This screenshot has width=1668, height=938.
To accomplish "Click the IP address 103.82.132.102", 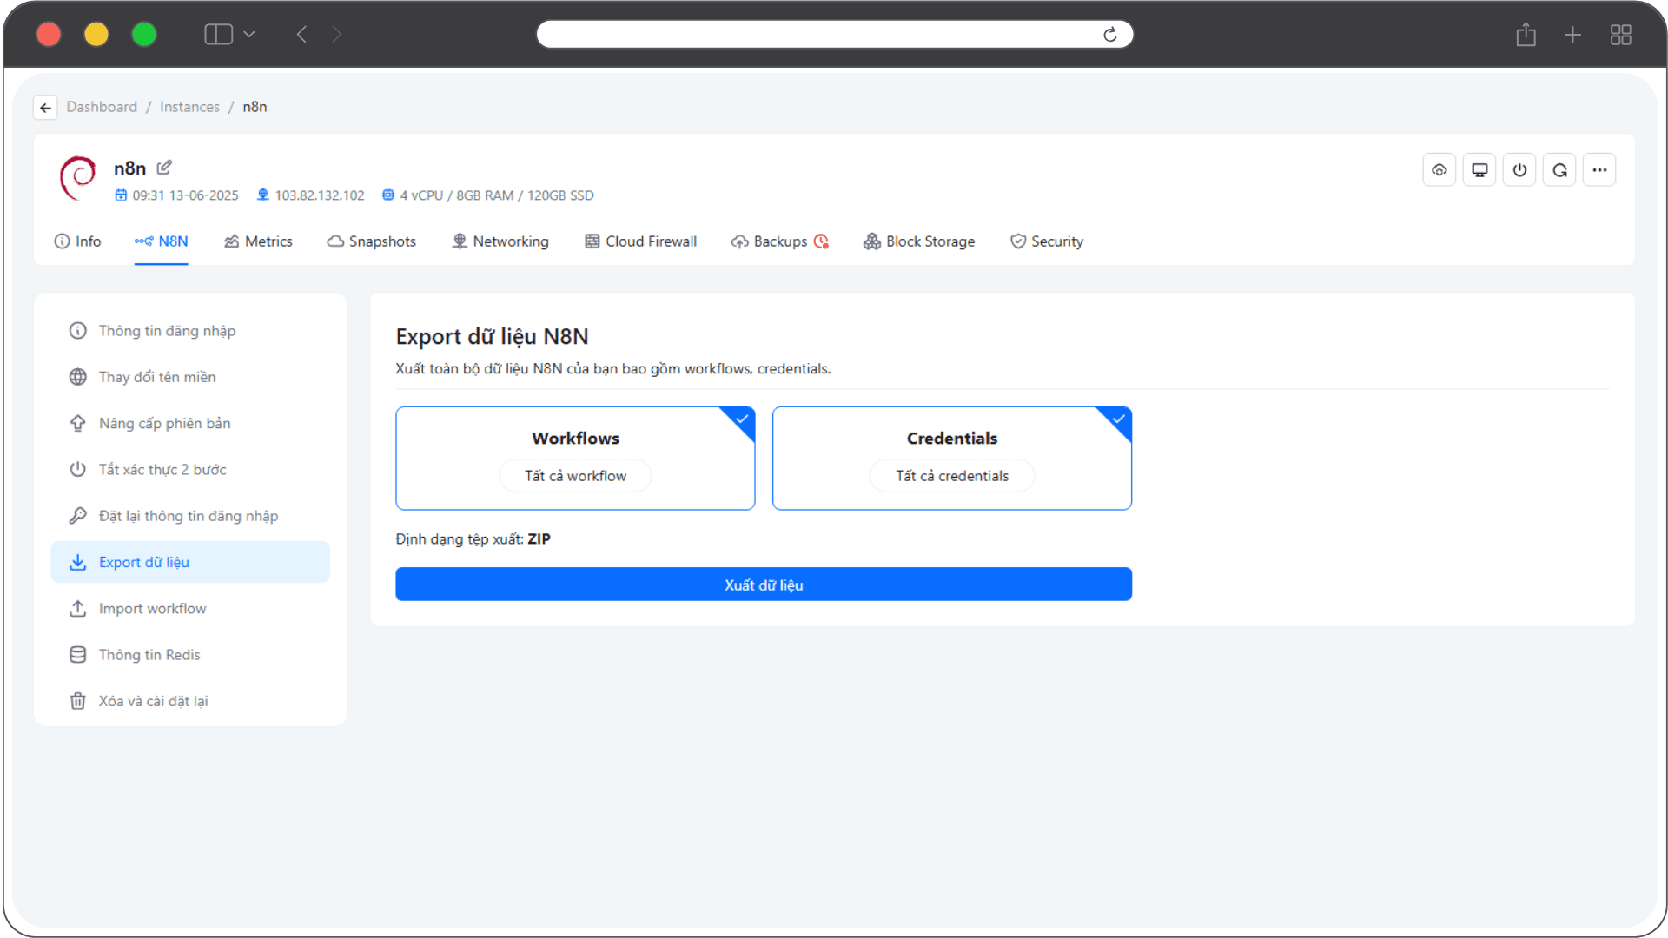I will (320, 195).
